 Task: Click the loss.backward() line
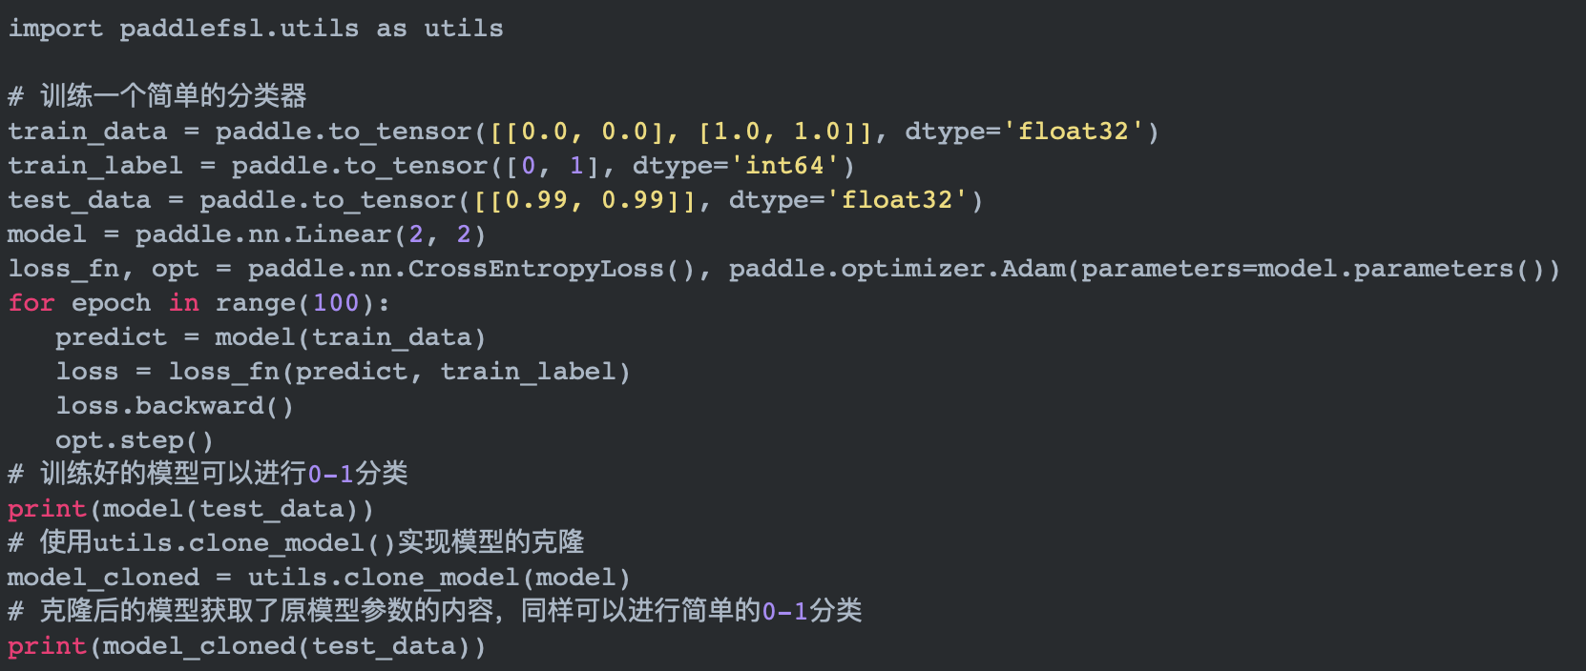174,406
